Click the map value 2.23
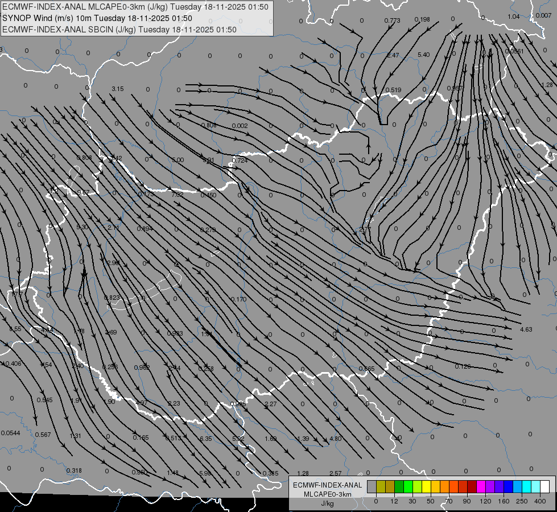Image resolution: width=557 pixels, height=512 pixels. (174, 403)
